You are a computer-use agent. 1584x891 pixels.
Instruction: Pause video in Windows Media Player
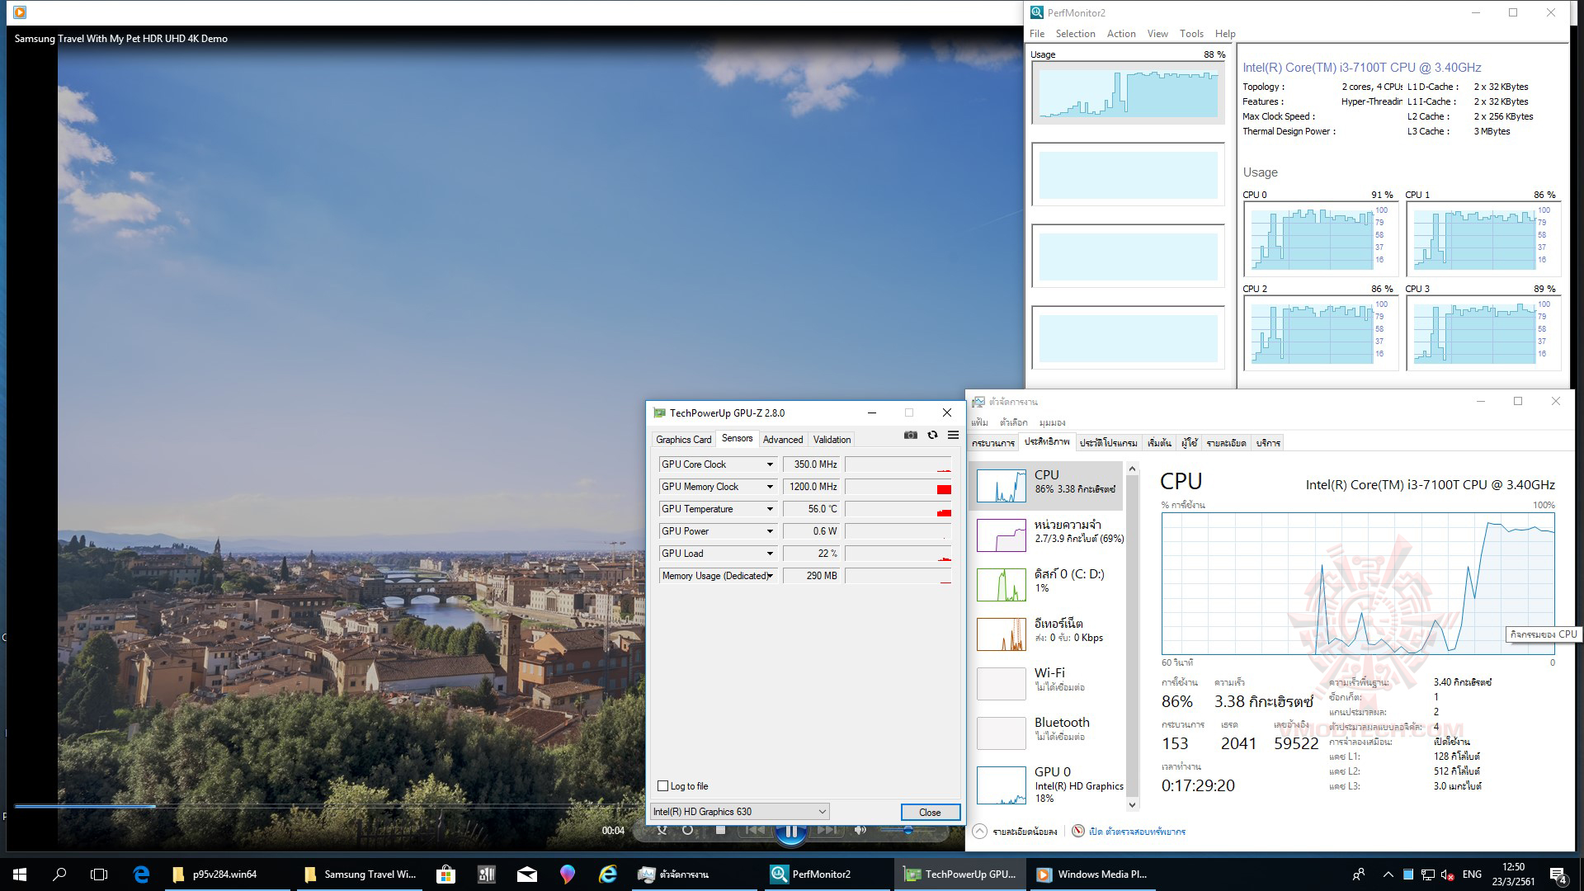790,832
